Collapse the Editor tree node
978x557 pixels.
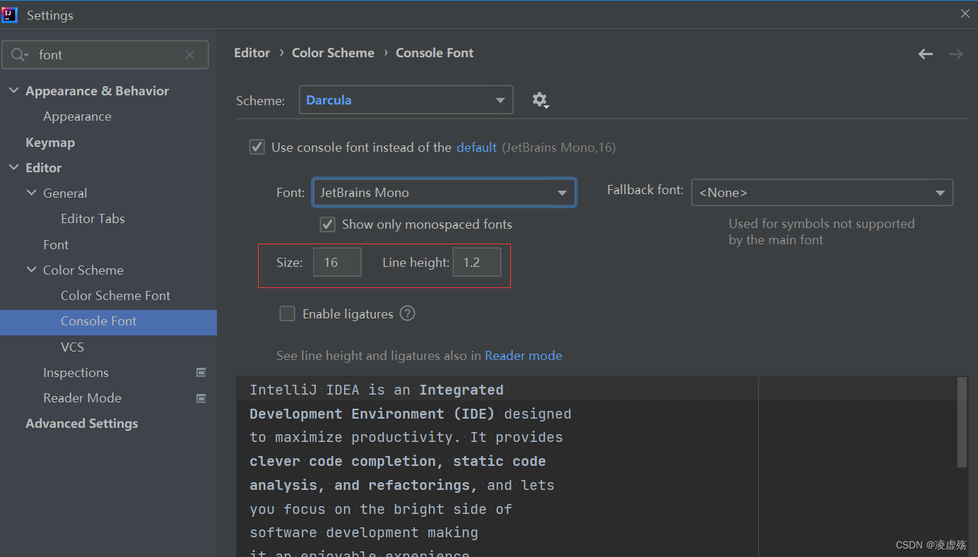click(x=13, y=167)
